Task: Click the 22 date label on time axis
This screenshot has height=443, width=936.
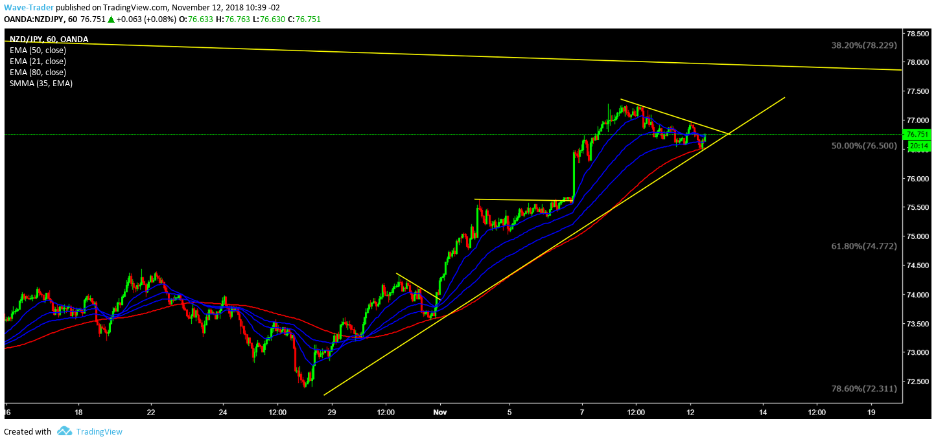Action: (150, 412)
